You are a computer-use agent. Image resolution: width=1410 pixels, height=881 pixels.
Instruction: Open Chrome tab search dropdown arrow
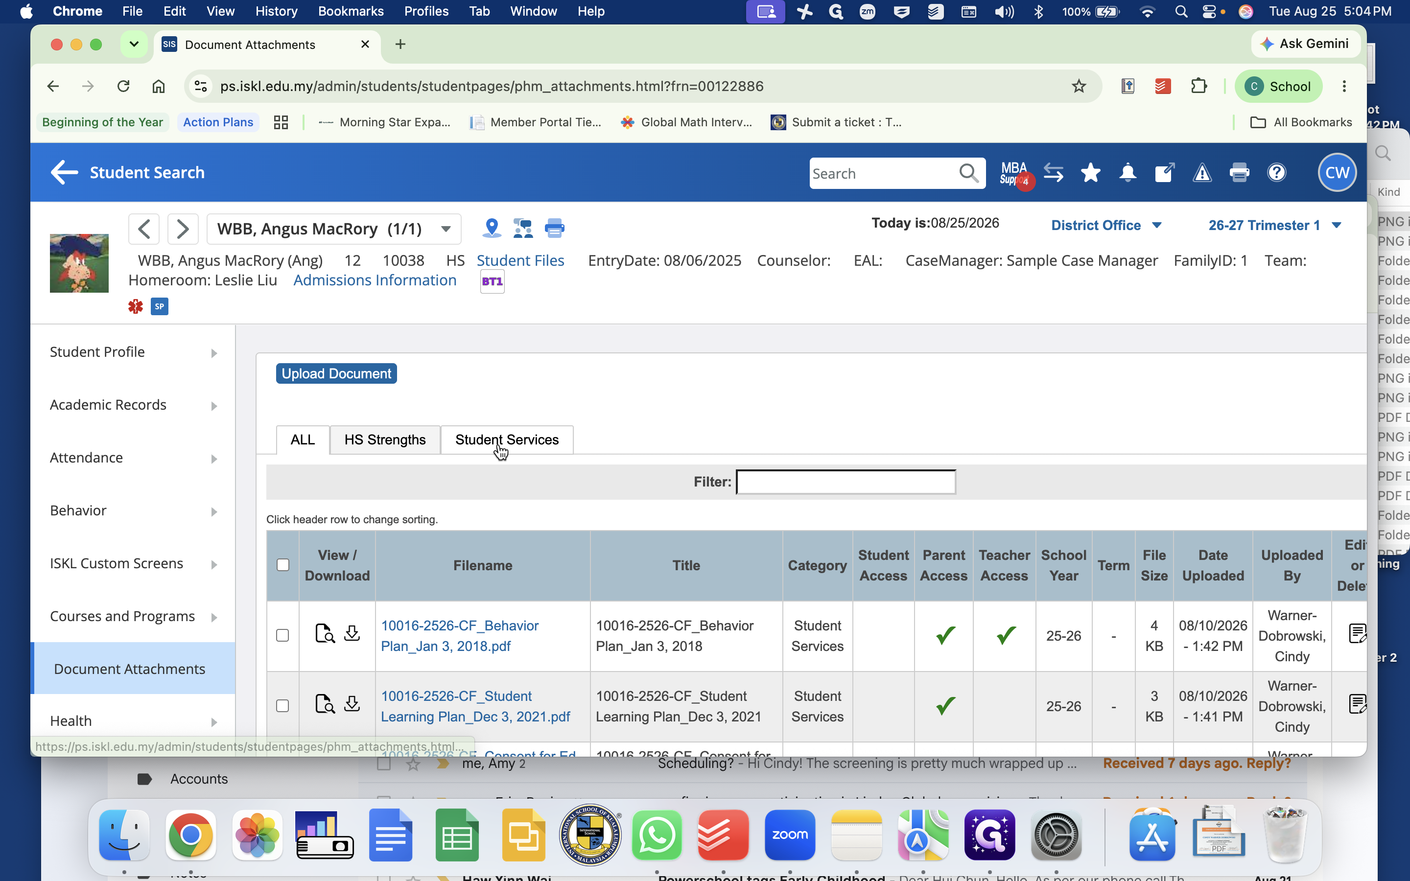[x=134, y=44]
